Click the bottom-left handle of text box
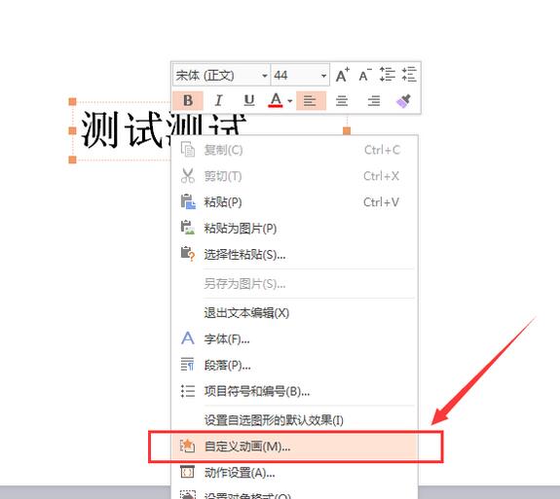The width and height of the screenshot is (560, 499). [72, 160]
